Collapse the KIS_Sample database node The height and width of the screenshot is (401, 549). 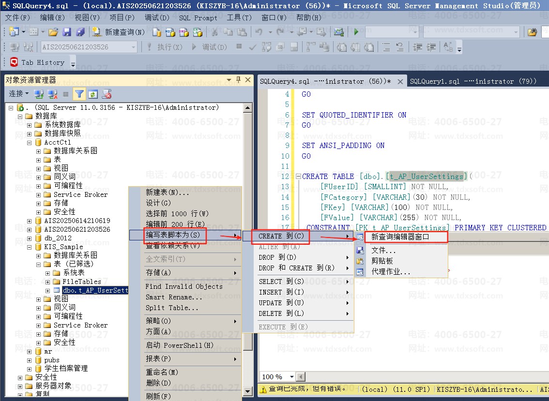tap(30, 247)
